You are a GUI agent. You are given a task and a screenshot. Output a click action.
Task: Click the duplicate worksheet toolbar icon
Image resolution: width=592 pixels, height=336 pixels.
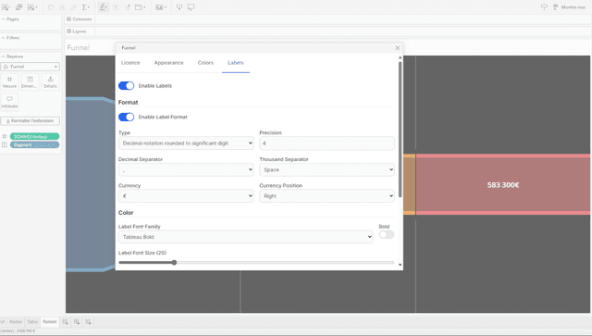pos(18,7)
